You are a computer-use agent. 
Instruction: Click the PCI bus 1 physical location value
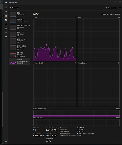point(85,133)
